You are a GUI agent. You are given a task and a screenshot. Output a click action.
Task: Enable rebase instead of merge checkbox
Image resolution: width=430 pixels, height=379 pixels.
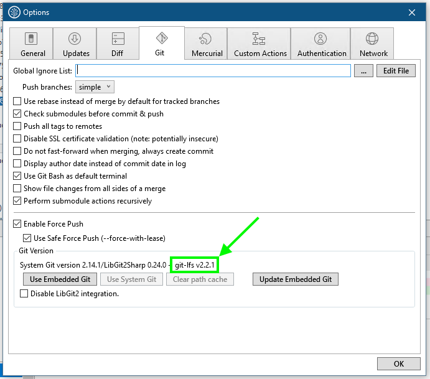pos(17,101)
